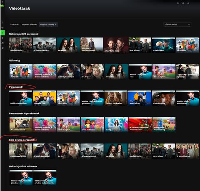
Task: Open Firka Villa in the Paramount+ row
Action: pyautogui.click(x=68, y=98)
